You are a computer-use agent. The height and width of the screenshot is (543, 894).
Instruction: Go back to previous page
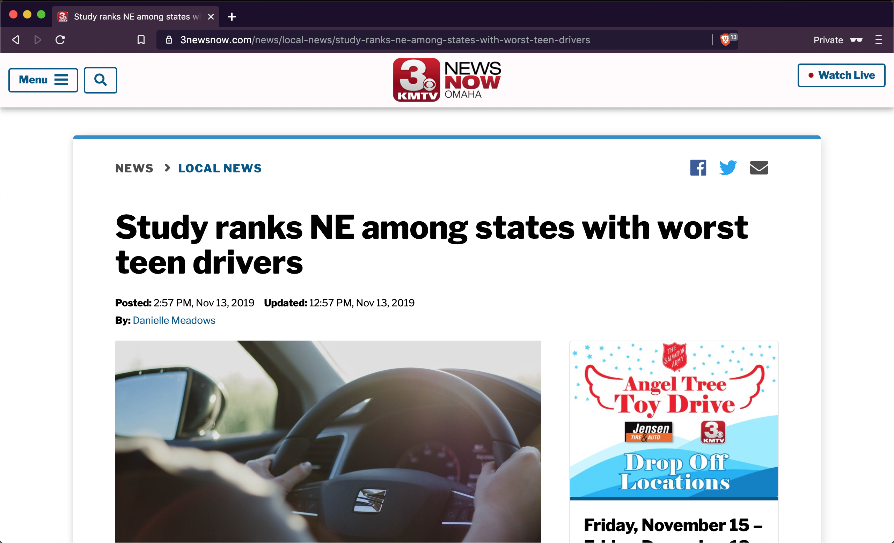(x=16, y=40)
